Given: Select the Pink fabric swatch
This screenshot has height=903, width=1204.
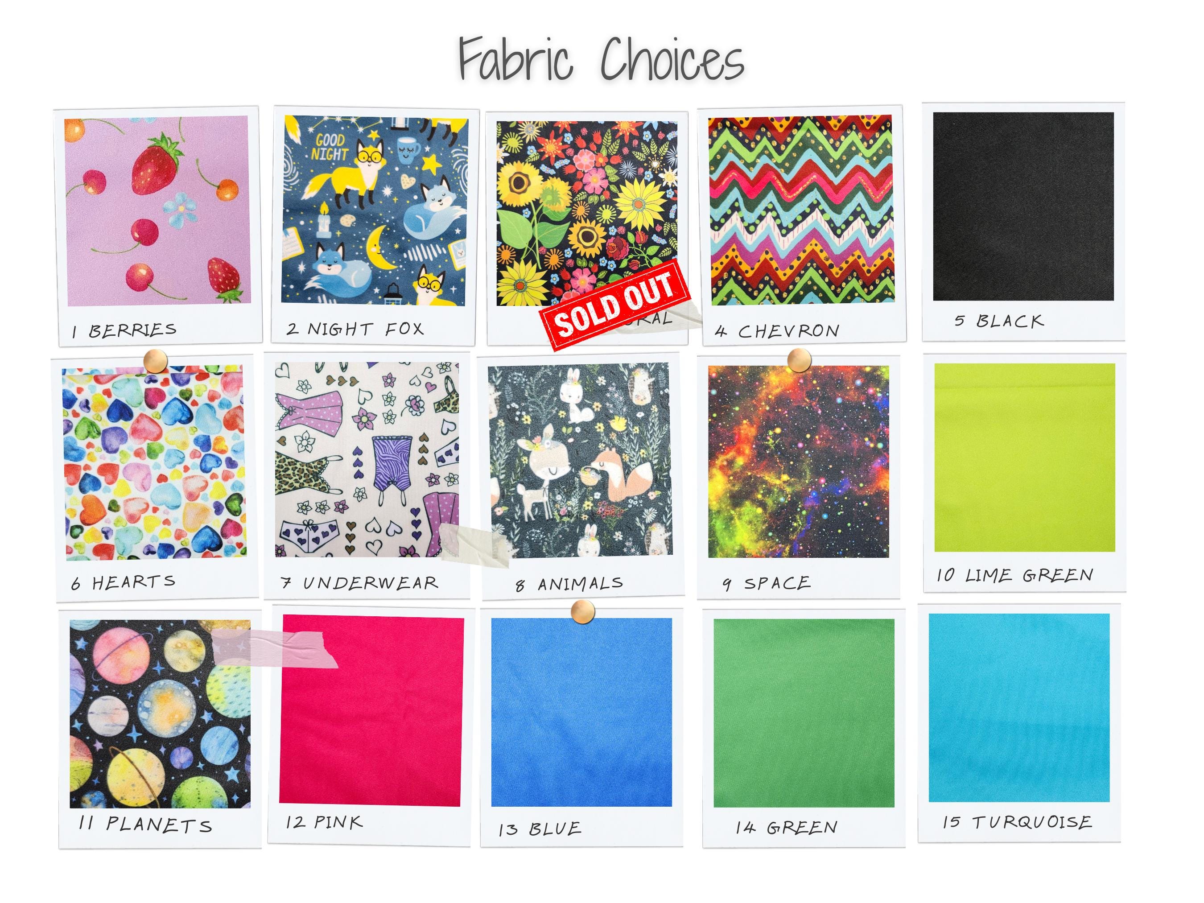Looking at the screenshot, I should [371, 710].
